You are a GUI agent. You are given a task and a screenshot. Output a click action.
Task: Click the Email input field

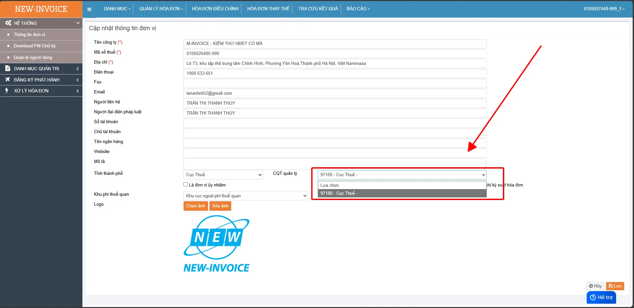[335, 93]
